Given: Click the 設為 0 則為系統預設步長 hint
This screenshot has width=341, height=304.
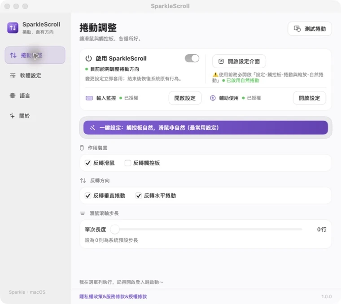Looking at the screenshot, I should [111, 240].
